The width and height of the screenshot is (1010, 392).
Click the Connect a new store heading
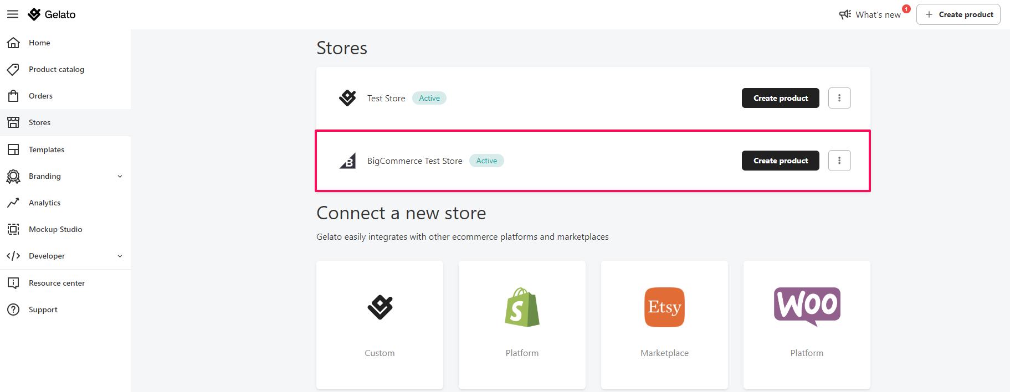click(x=401, y=213)
